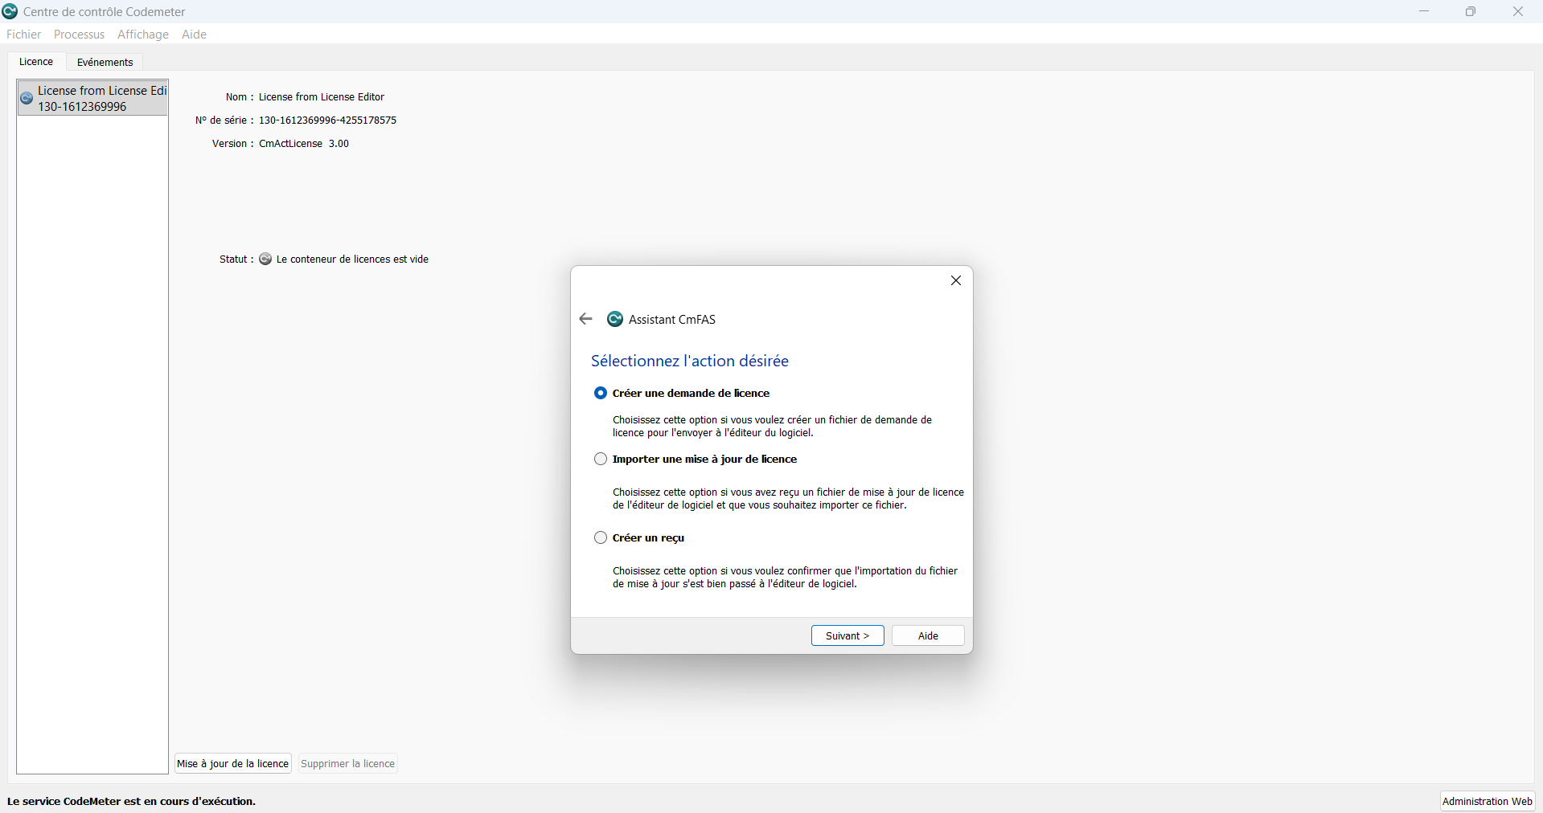This screenshot has width=1543, height=813.
Task: Open the Affichage menu
Action: 143,34
